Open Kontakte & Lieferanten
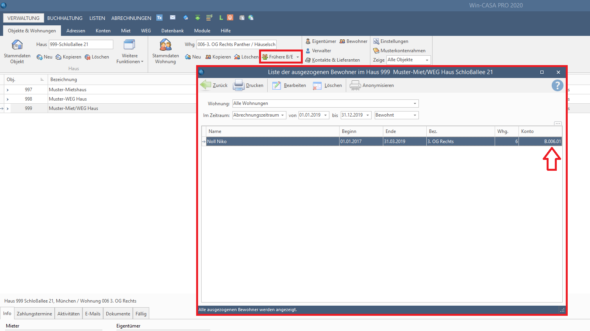The height and width of the screenshot is (331, 590). tap(333, 60)
